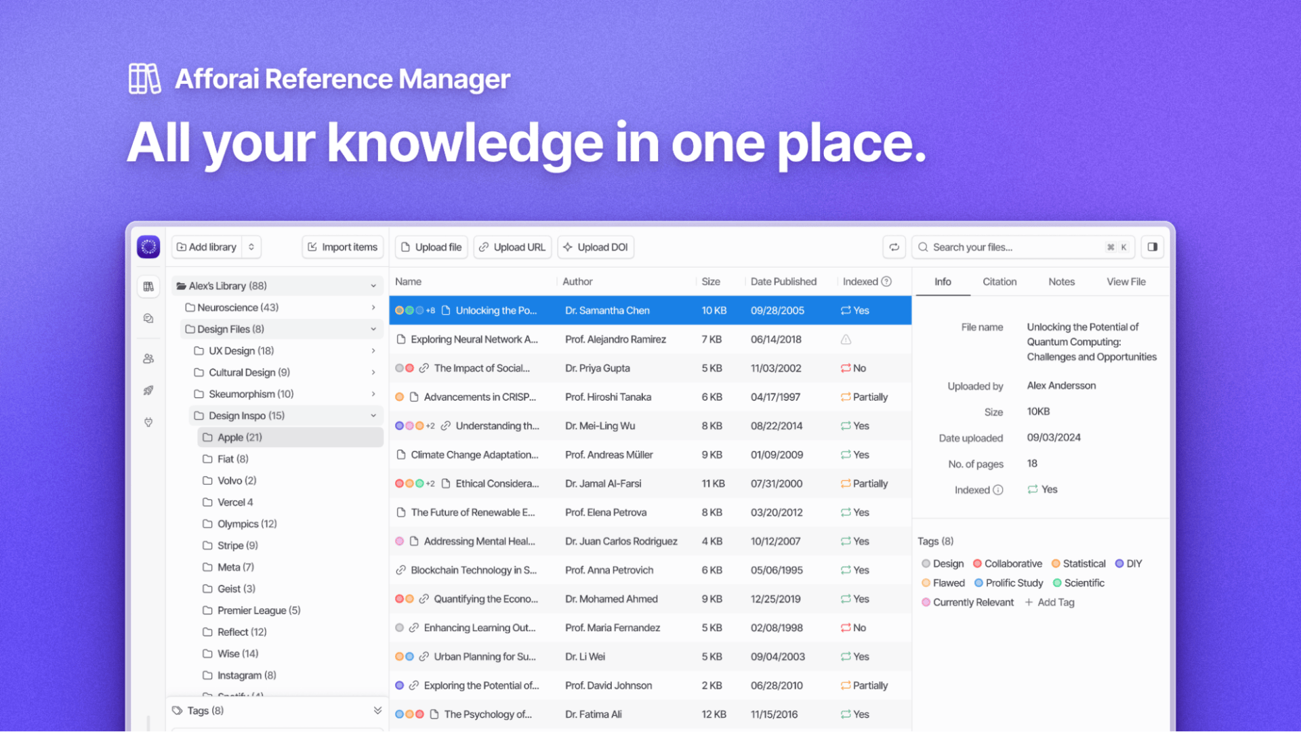1301x732 pixels.
Task: Collapse the Design Inspo folder
Action: tap(373, 416)
